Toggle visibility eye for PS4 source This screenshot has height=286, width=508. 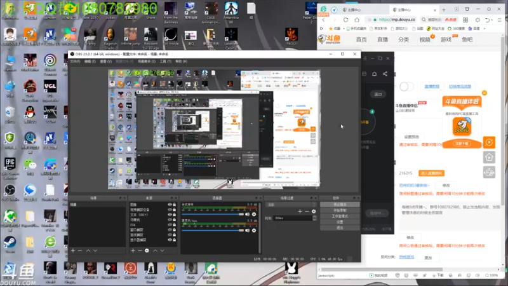170,225
